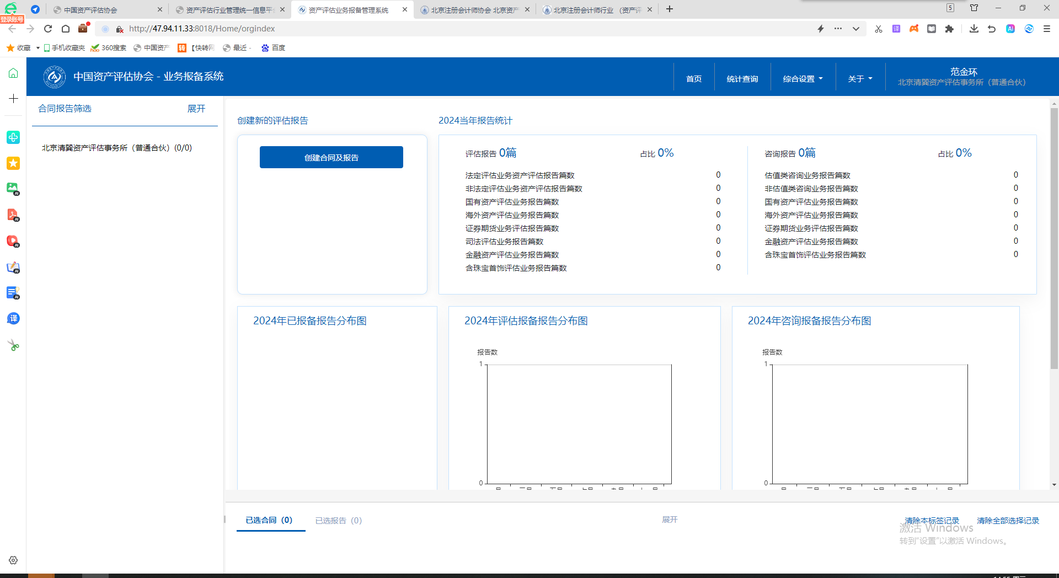Open the AI PDF tool in sidebar
This screenshot has height=578, width=1059.
(x=13, y=215)
